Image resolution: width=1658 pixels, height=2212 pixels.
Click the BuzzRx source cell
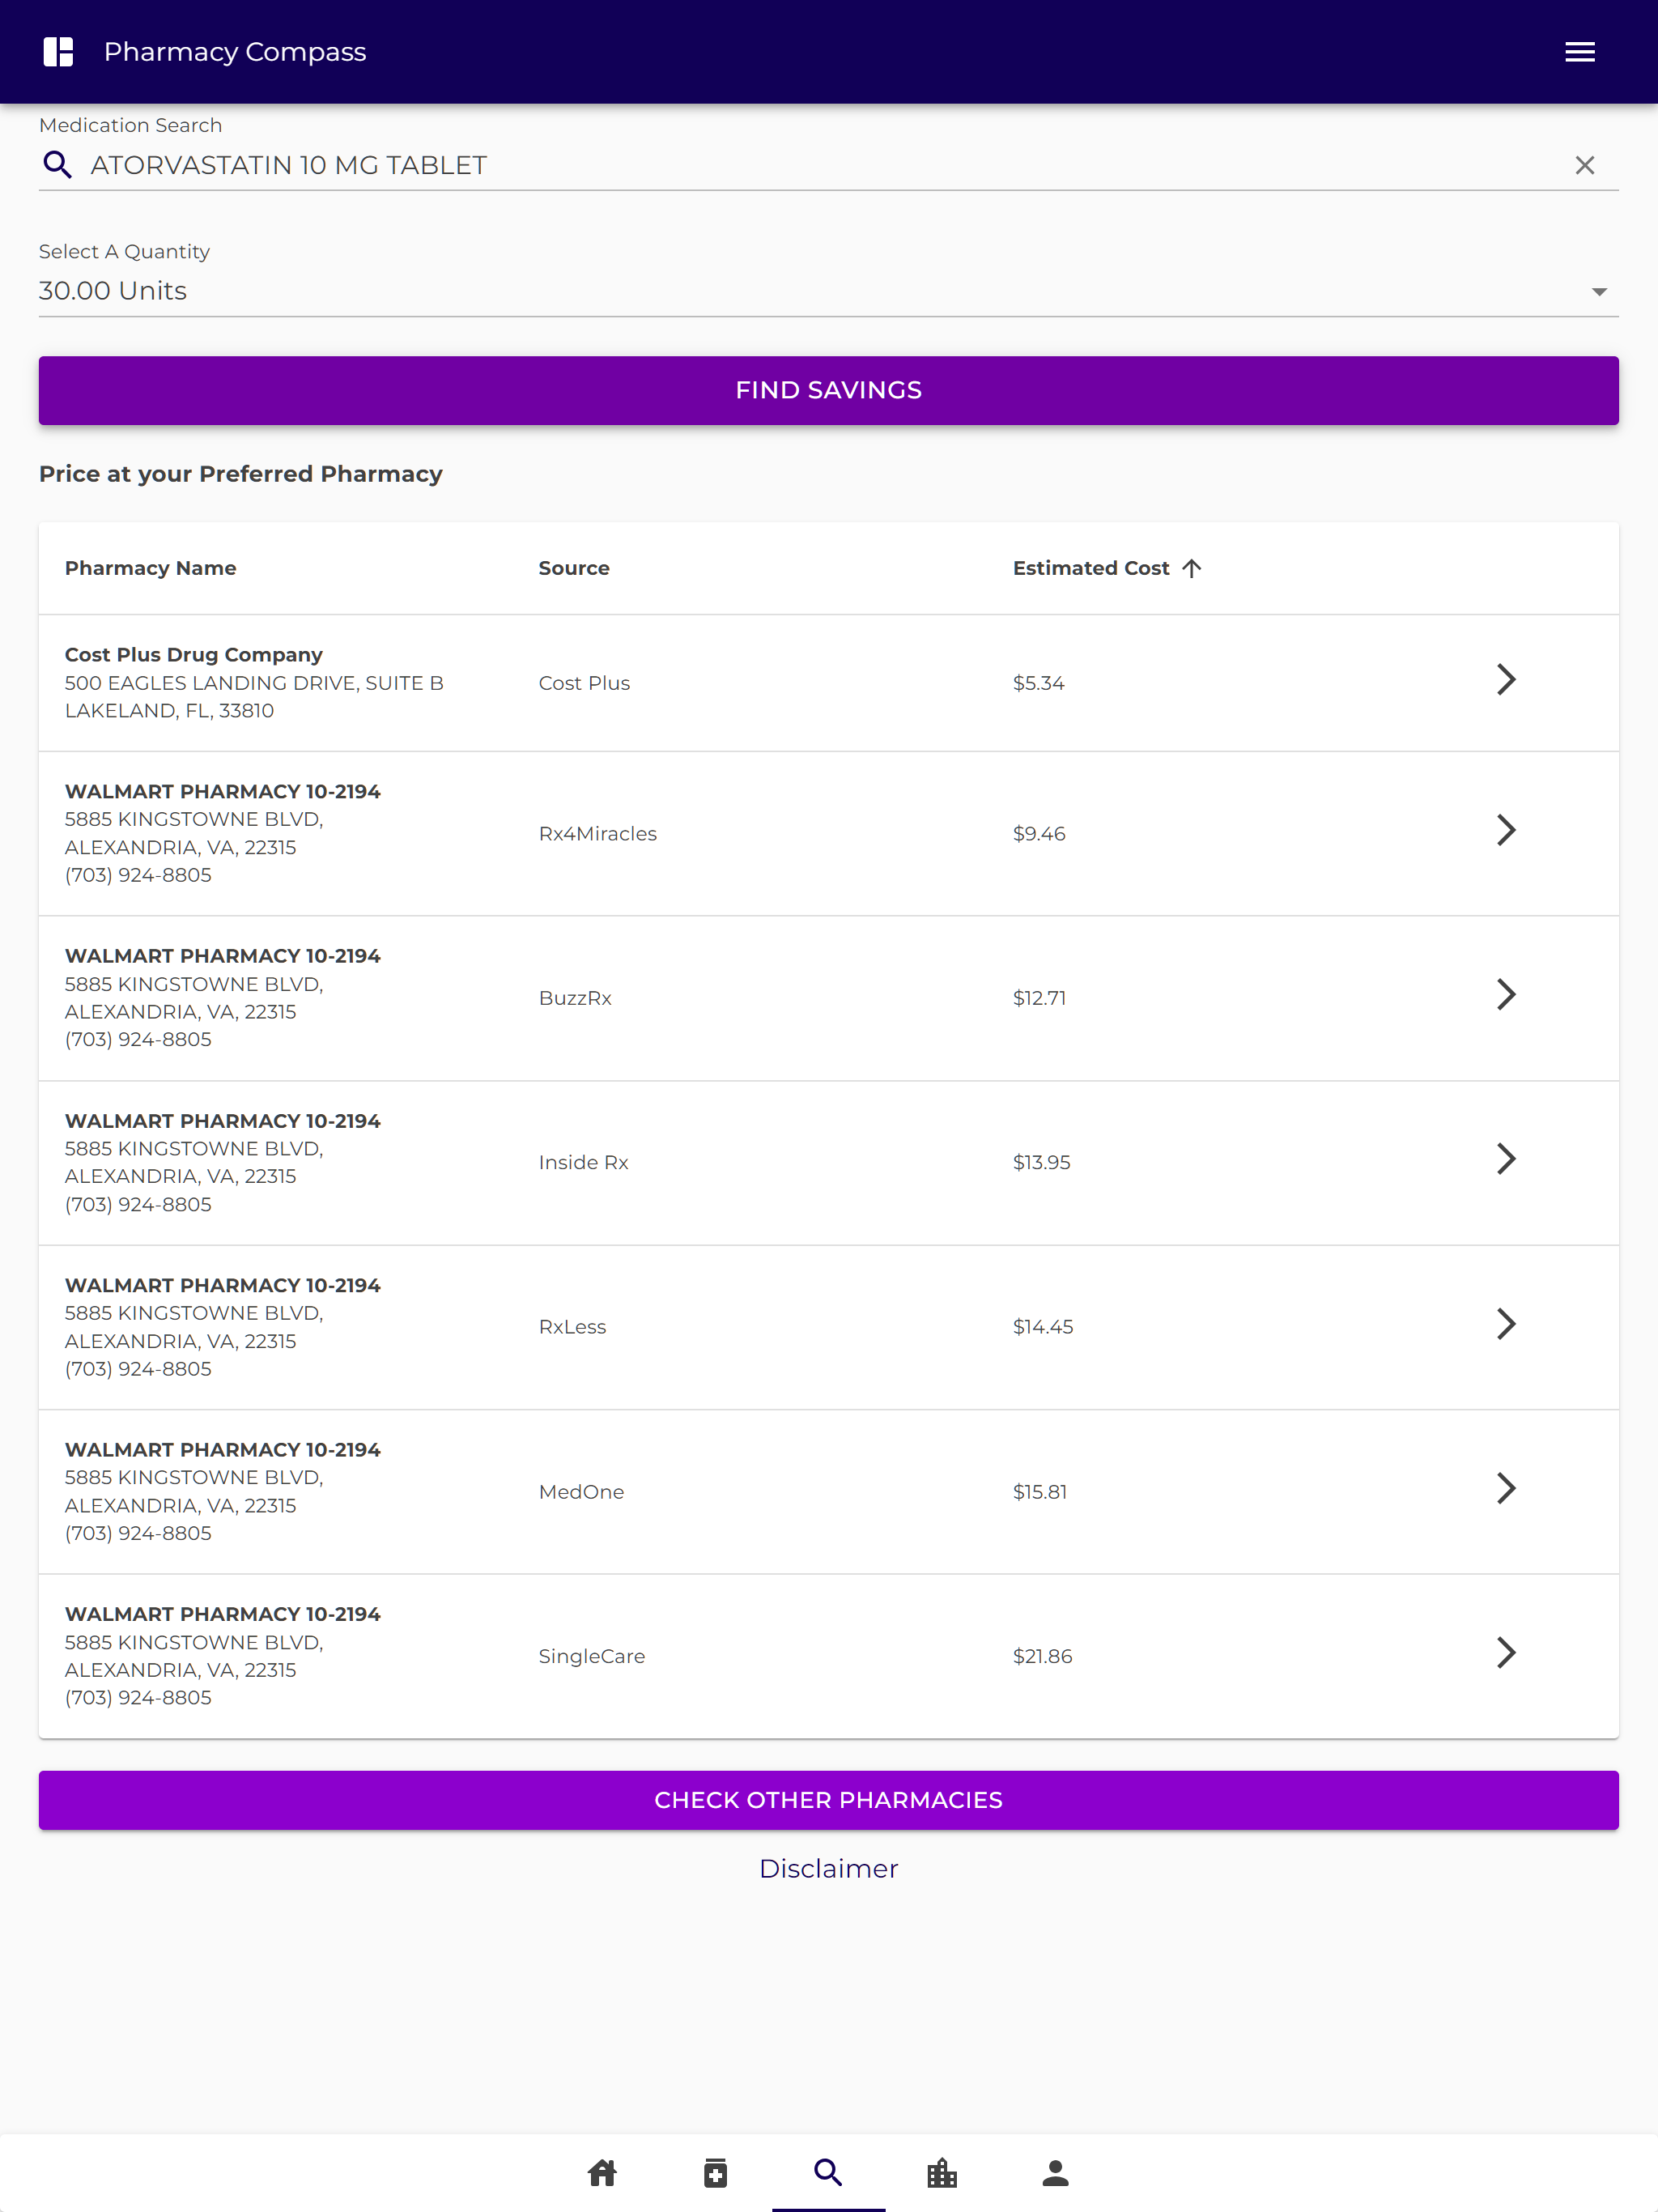tap(575, 998)
